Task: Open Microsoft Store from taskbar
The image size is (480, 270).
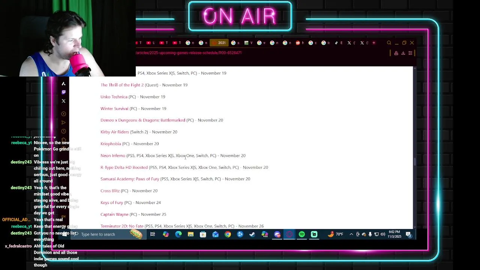Action: (203, 234)
